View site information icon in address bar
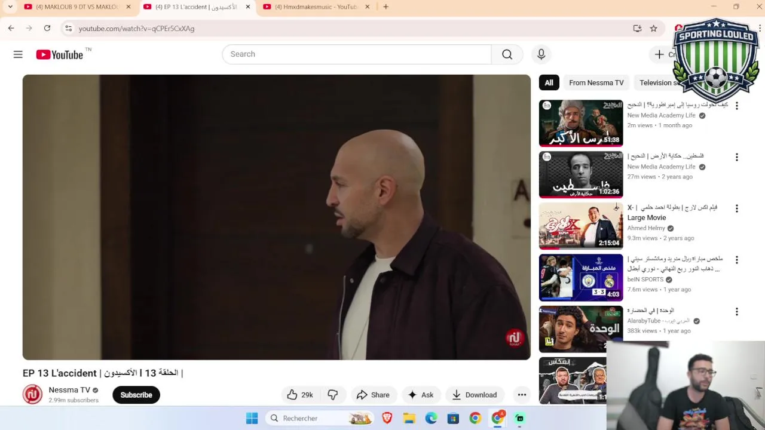765x430 pixels. pyautogui.click(x=68, y=28)
